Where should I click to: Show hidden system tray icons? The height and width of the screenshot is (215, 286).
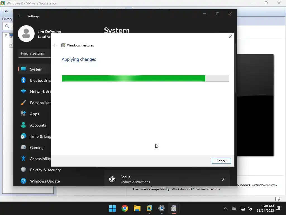(225, 208)
